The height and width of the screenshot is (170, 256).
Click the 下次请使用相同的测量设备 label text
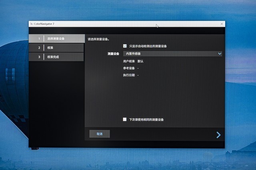pos(146,119)
